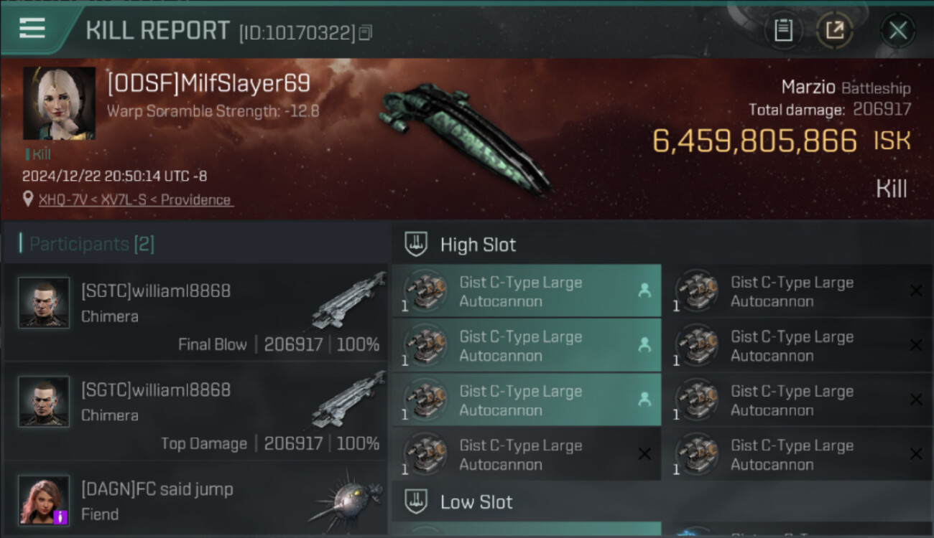Click the location pin icon
Image resolution: width=934 pixels, height=538 pixels.
[28, 199]
